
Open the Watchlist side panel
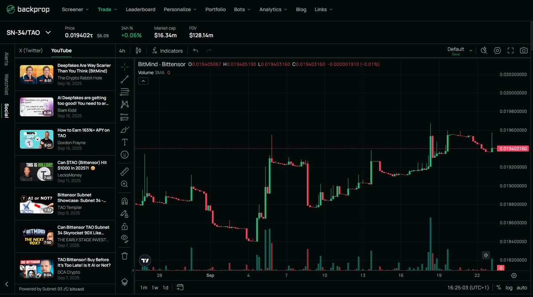pos(7,84)
